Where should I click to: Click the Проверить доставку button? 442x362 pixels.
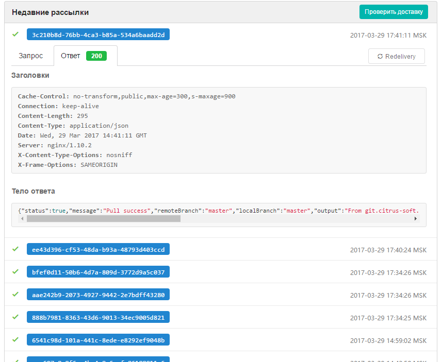(394, 12)
